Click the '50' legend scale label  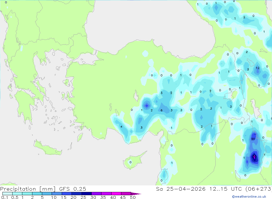coord(133,197)
